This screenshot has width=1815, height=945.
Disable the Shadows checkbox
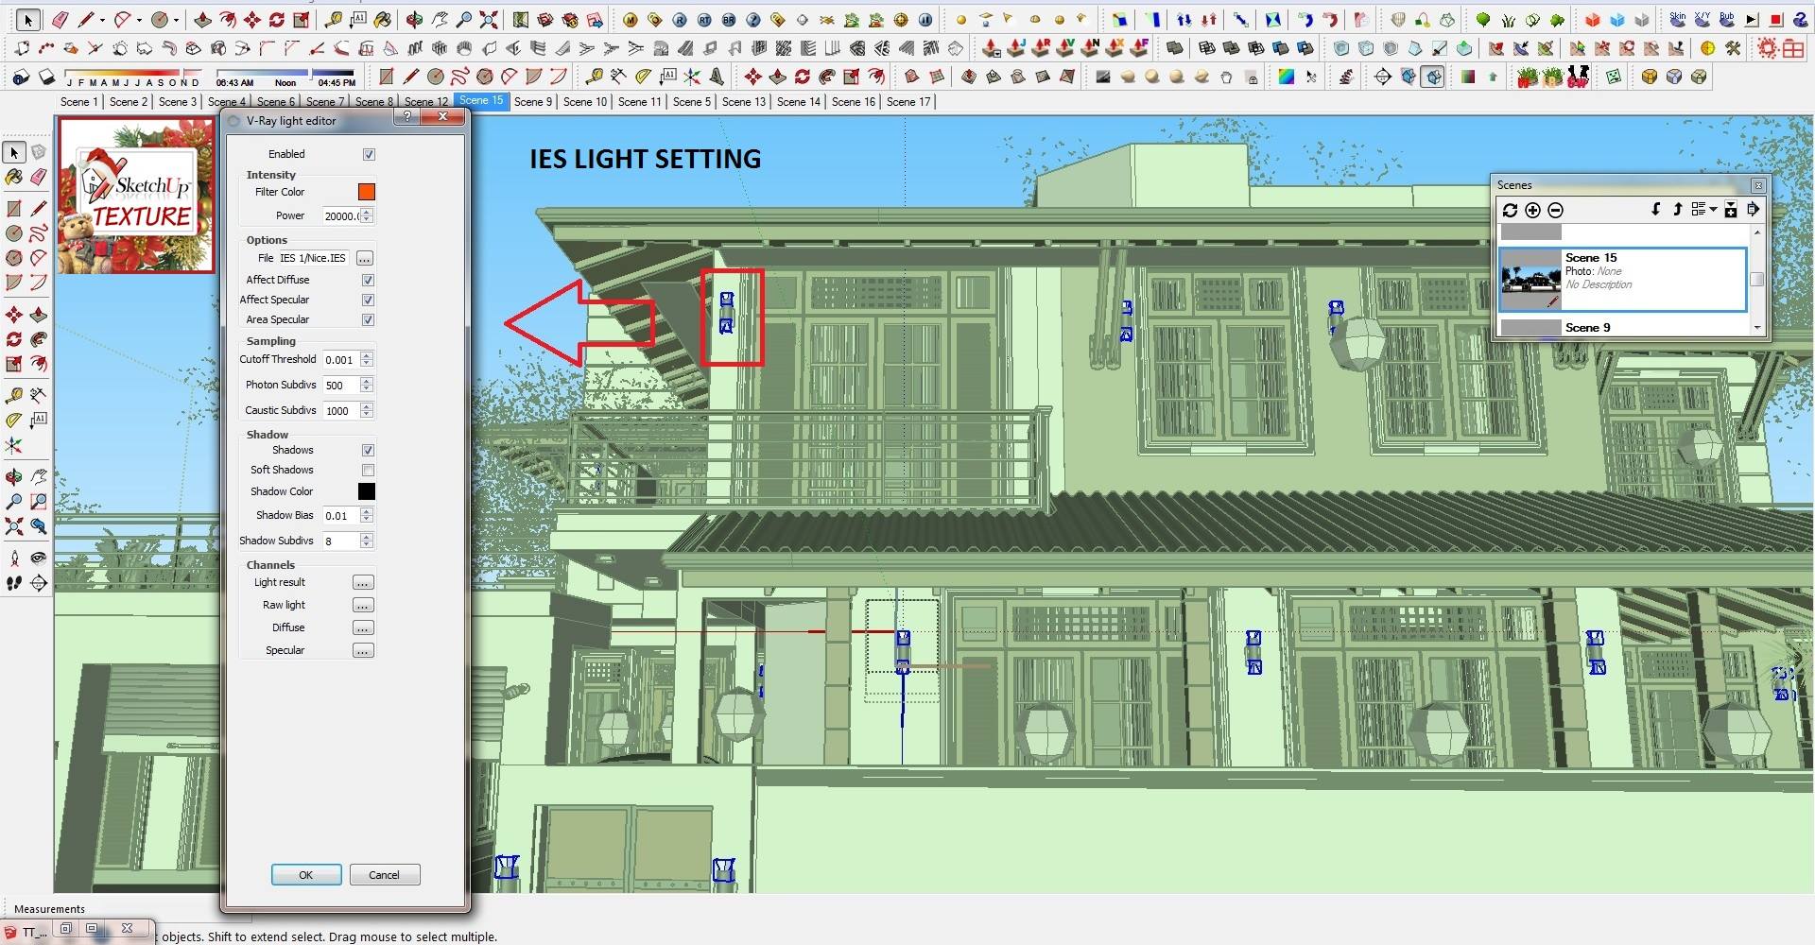click(369, 450)
